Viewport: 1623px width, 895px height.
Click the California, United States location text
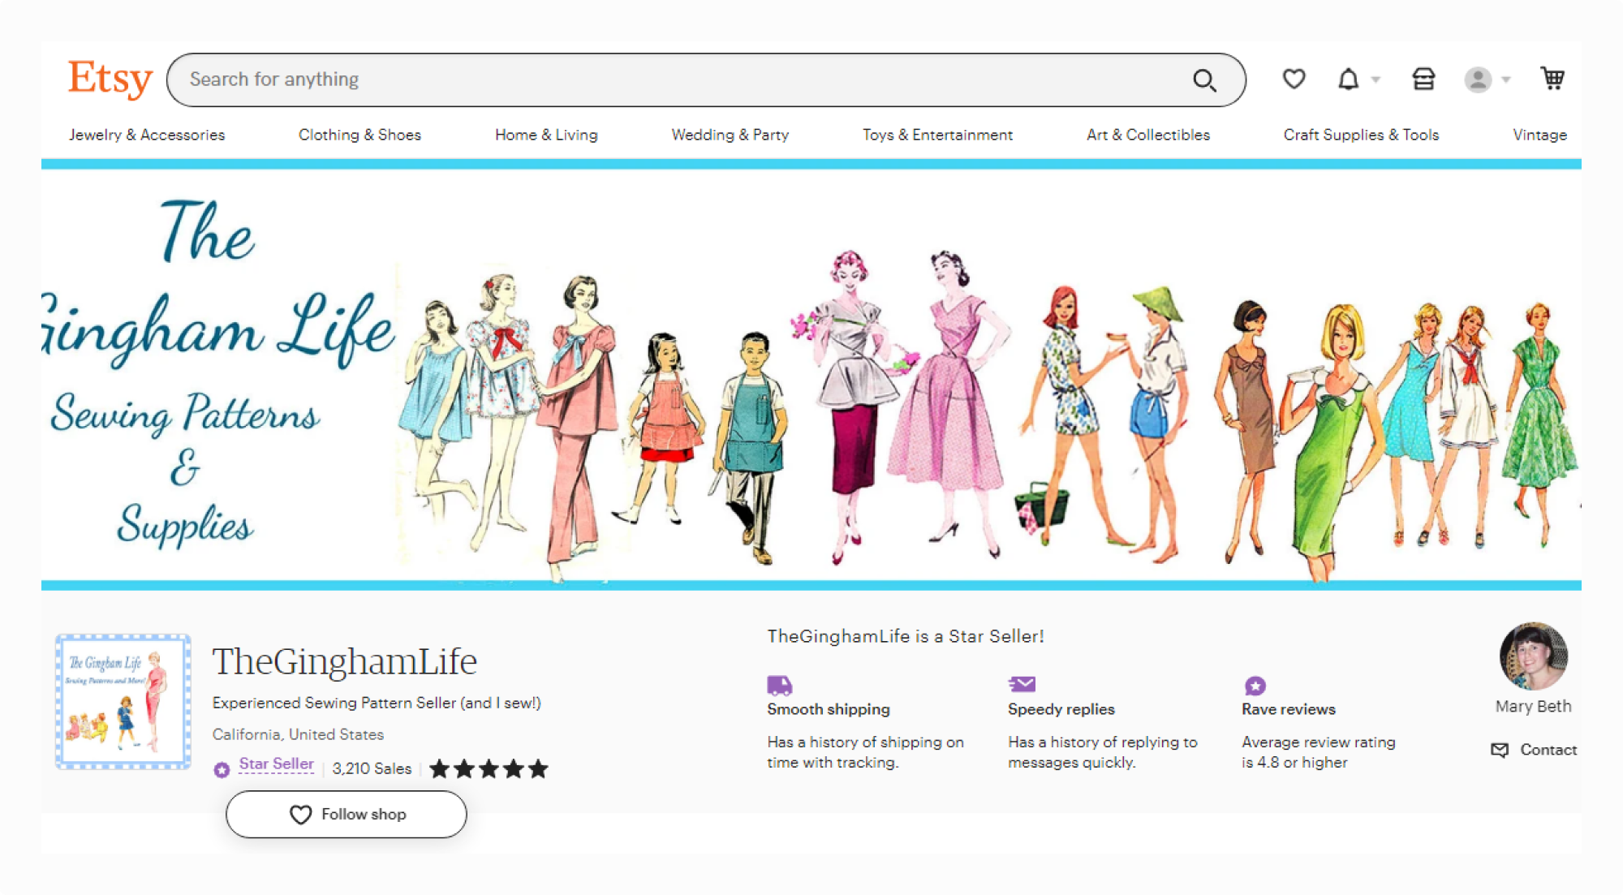[298, 734]
